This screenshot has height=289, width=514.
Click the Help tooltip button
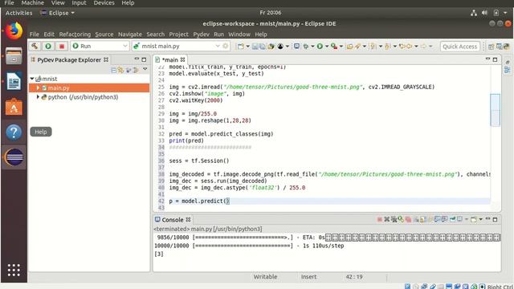coord(41,132)
